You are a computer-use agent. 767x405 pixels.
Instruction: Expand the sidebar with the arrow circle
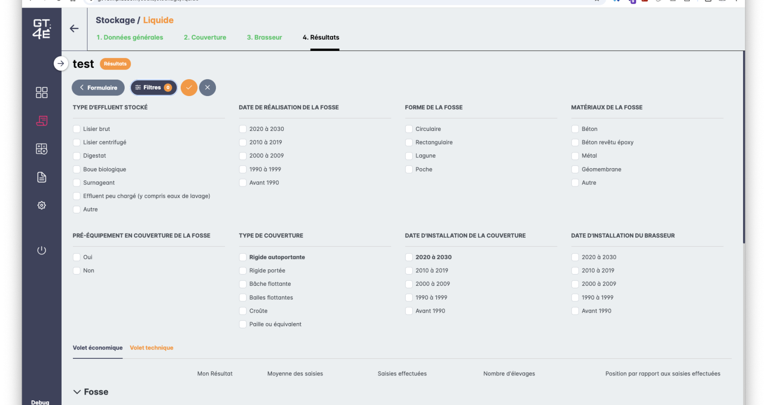click(61, 64)
